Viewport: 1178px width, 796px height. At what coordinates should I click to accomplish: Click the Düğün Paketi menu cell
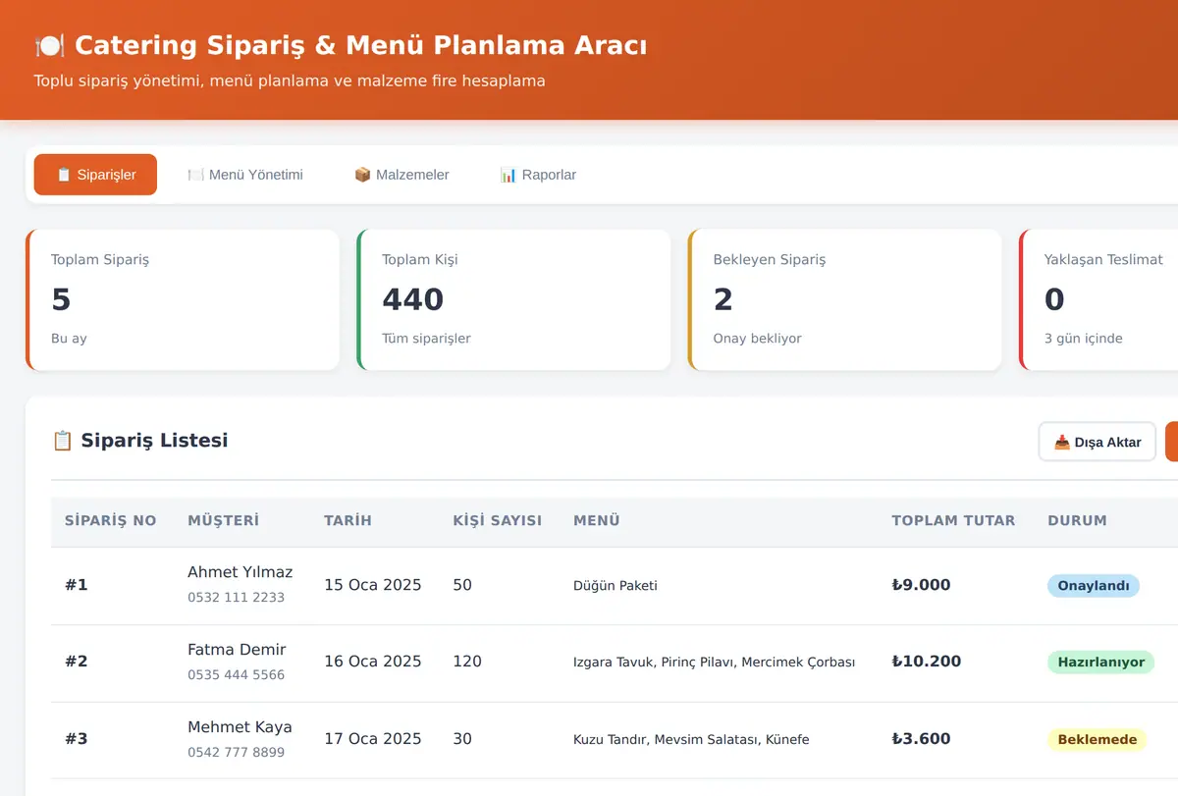(616, 586)
